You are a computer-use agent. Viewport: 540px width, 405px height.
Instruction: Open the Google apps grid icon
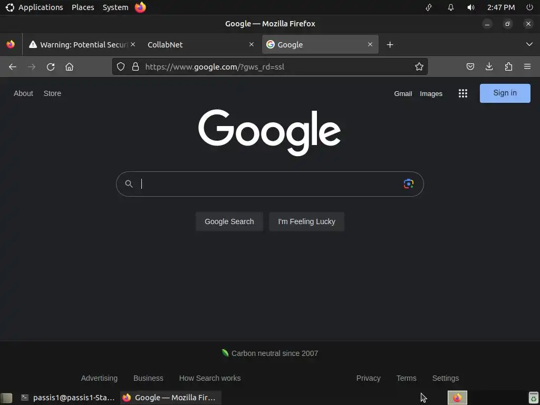(463, 93)
